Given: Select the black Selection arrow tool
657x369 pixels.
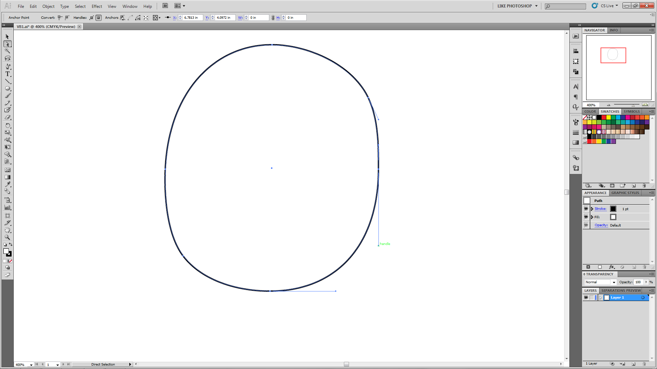Looking at the screenshot, I should pyautogui.click(x=8, y=37).
